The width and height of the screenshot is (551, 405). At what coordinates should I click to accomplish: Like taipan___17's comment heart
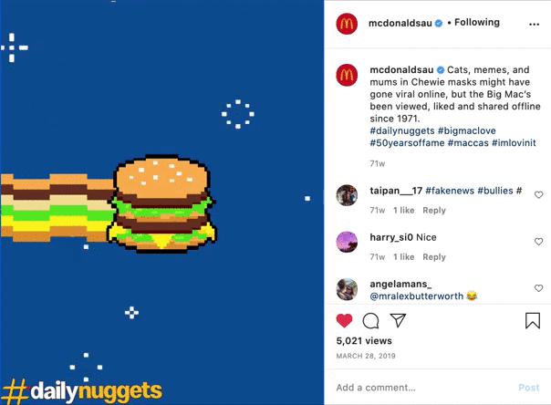[538, 194]
